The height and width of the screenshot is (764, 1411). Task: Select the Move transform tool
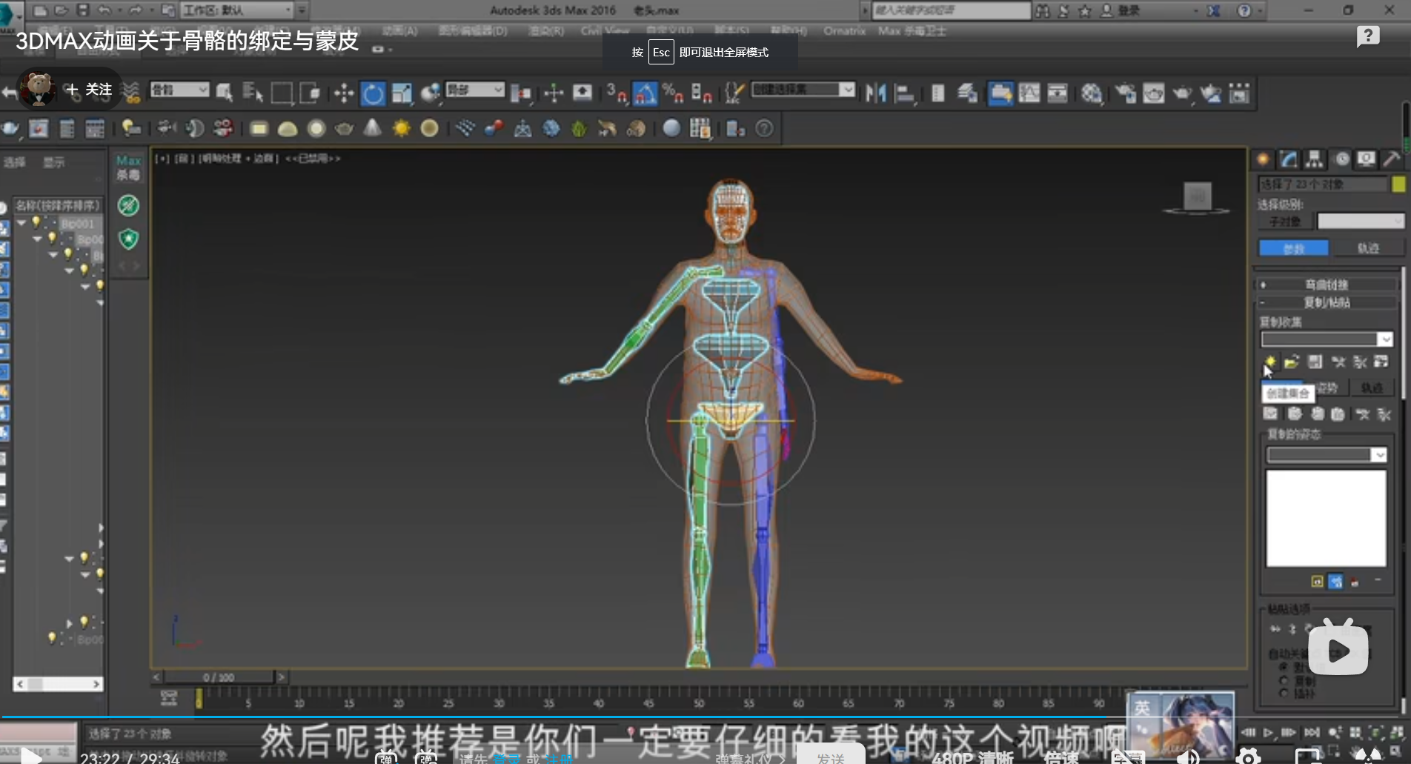pos(344,93)
